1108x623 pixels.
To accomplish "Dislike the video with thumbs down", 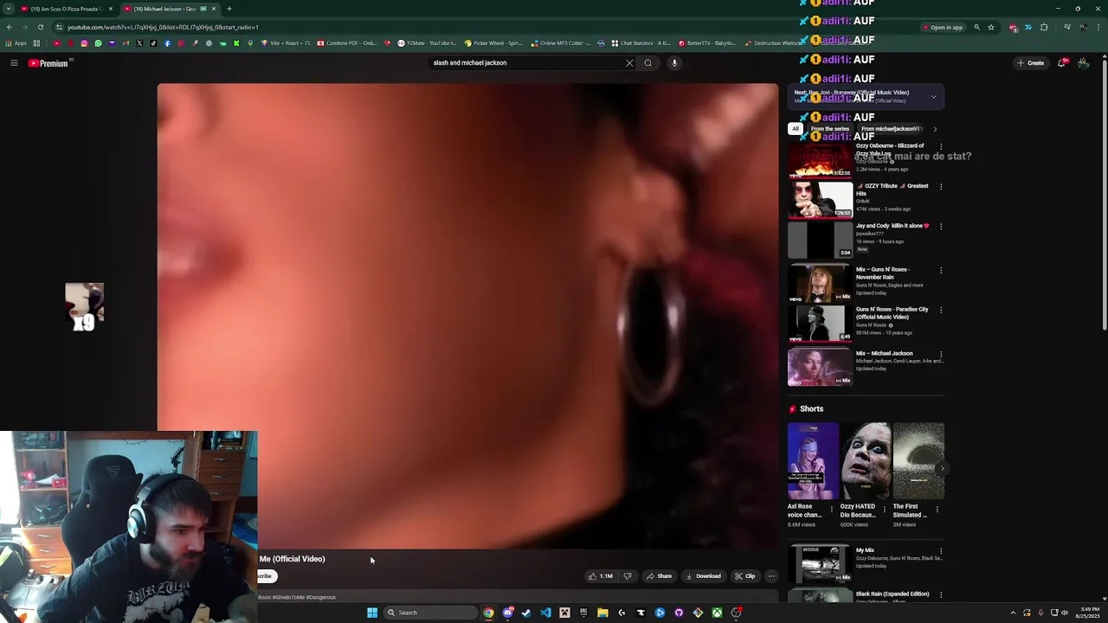I will [628, 576].
